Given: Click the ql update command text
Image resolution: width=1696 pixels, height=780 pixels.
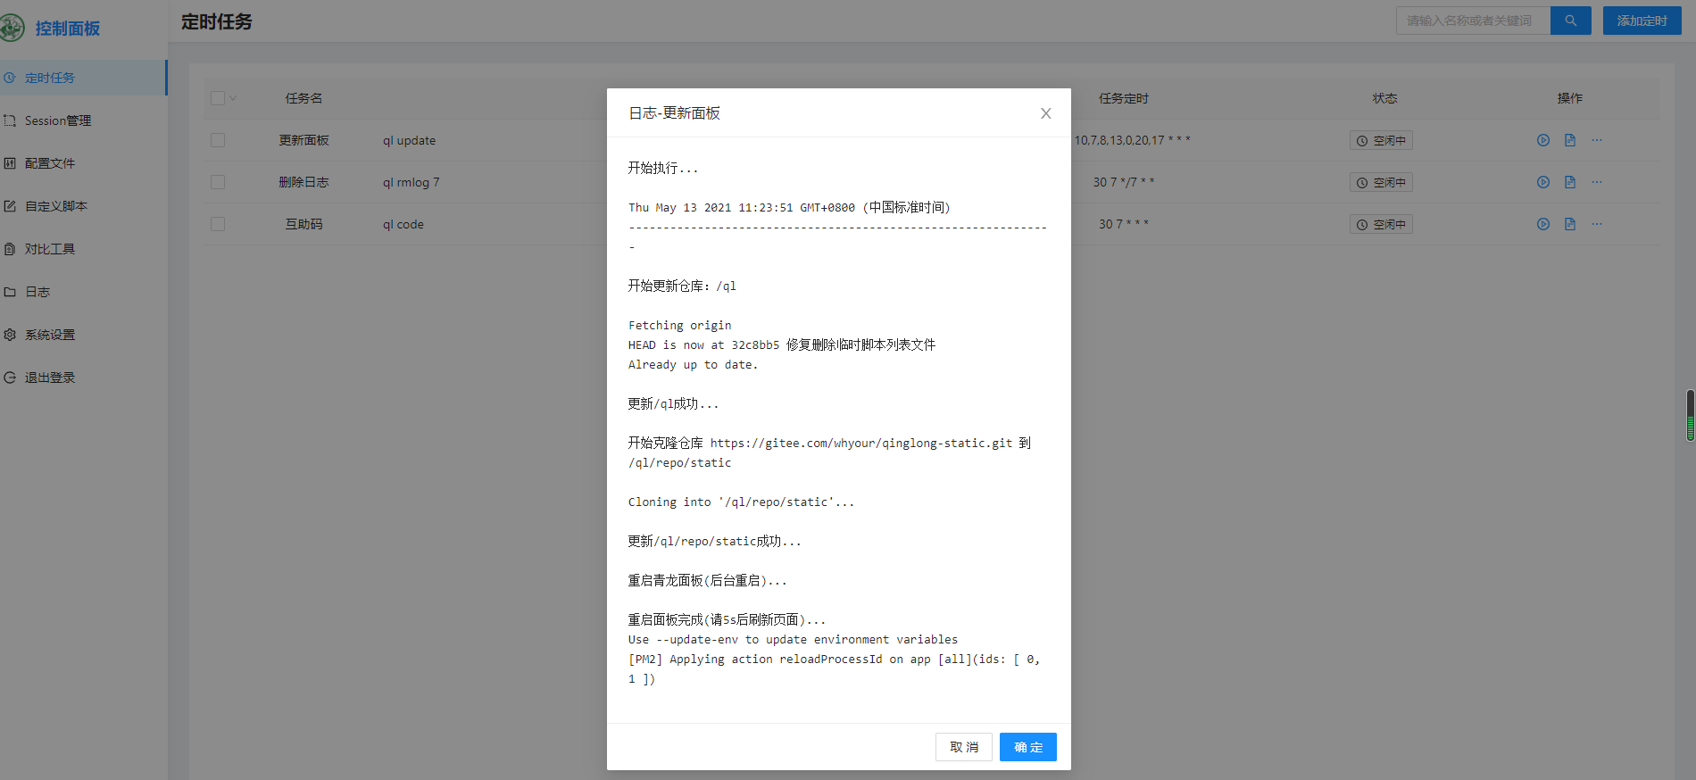Looking at the screenshot, I should point(410,140).
